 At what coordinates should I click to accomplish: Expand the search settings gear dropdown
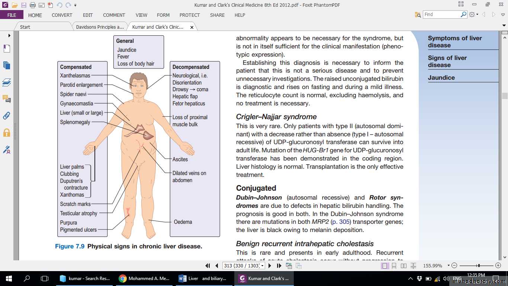pos(474,15)
